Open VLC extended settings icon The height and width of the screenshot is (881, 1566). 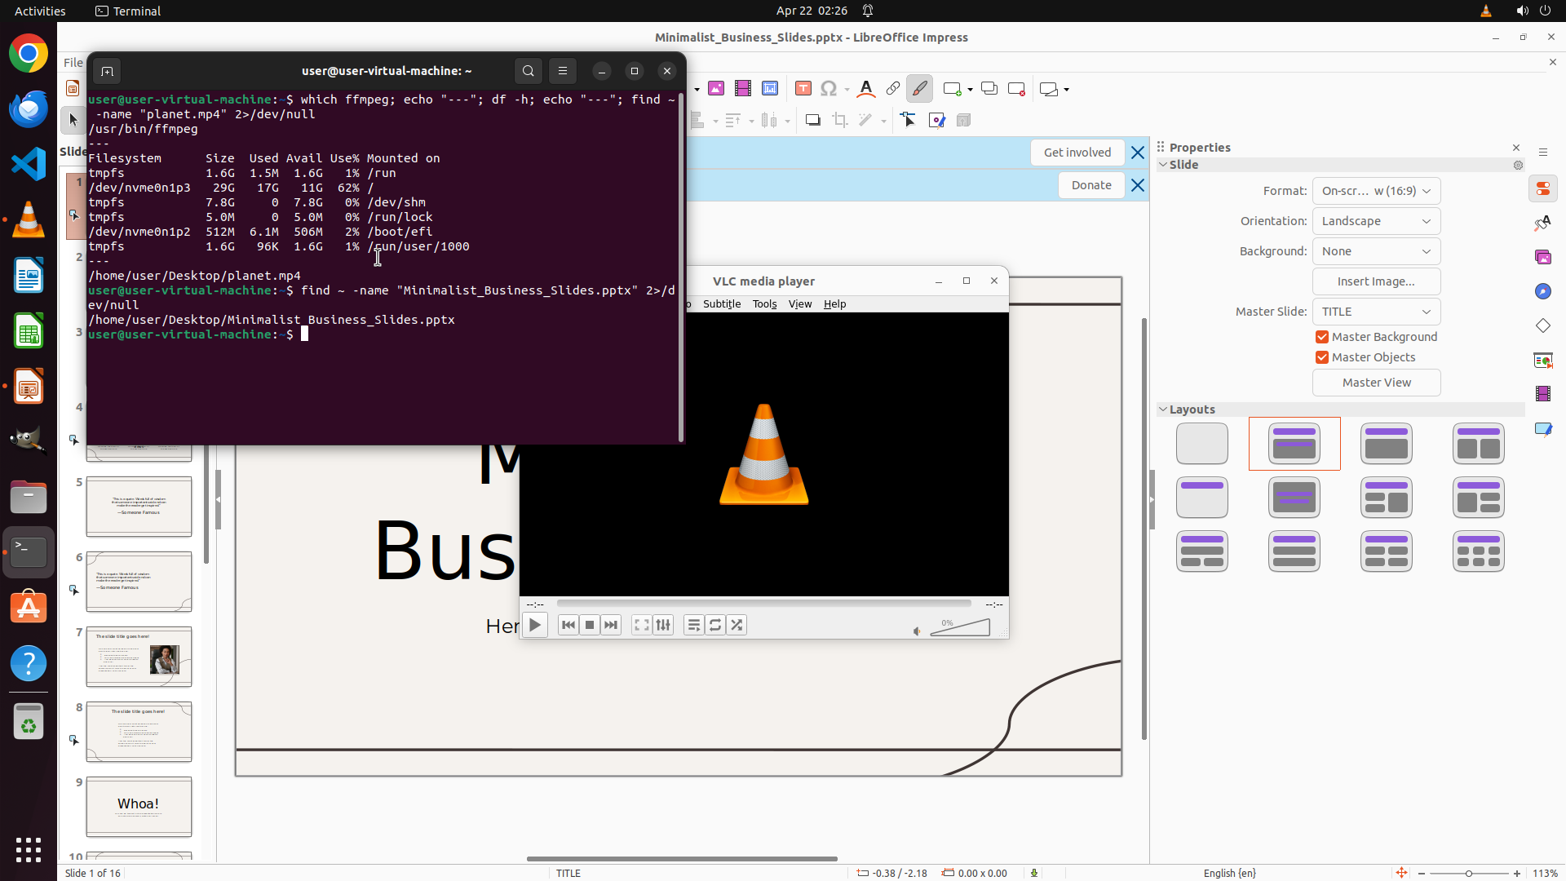[x=663, y=626]
